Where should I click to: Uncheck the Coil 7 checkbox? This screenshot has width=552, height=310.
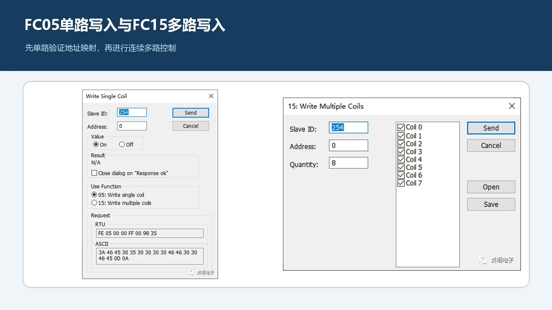click(x=401, y=183)
